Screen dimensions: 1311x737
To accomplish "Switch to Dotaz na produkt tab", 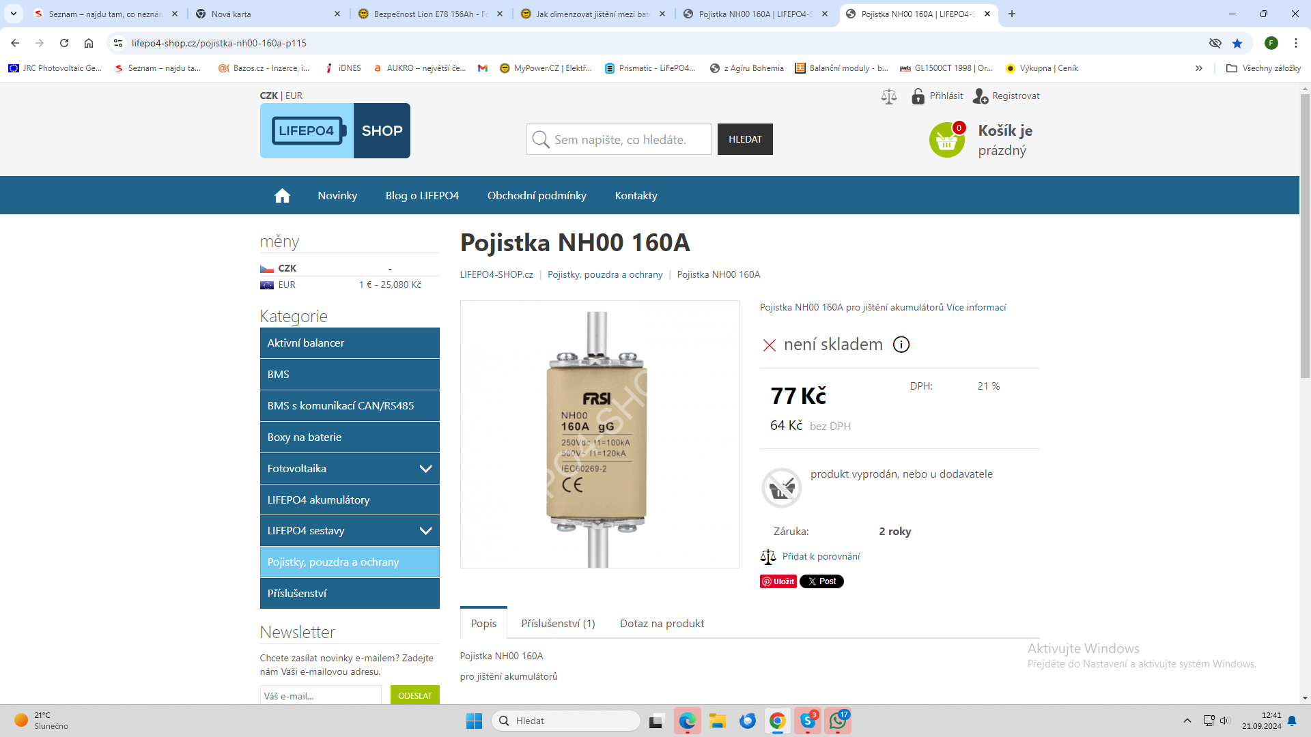I will 662,623.
